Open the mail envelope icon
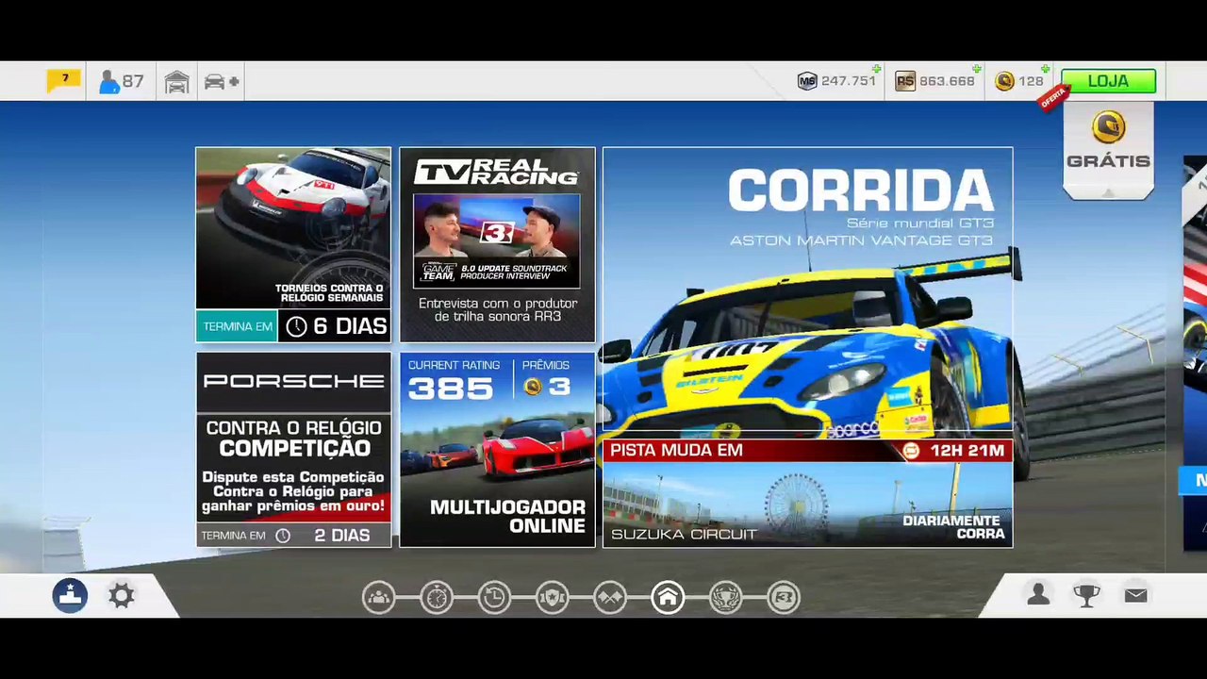1207x679 pixels. (x=1135, y=595)
